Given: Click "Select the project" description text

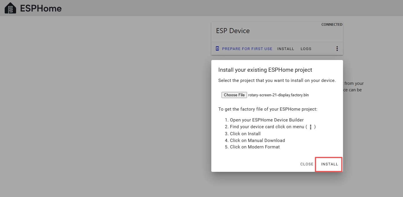Looking at the screenshot, I should pyautogui.click(x=277, y=80).
